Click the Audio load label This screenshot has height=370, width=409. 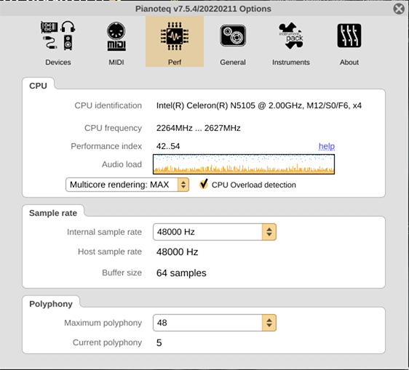pos(122,164)
